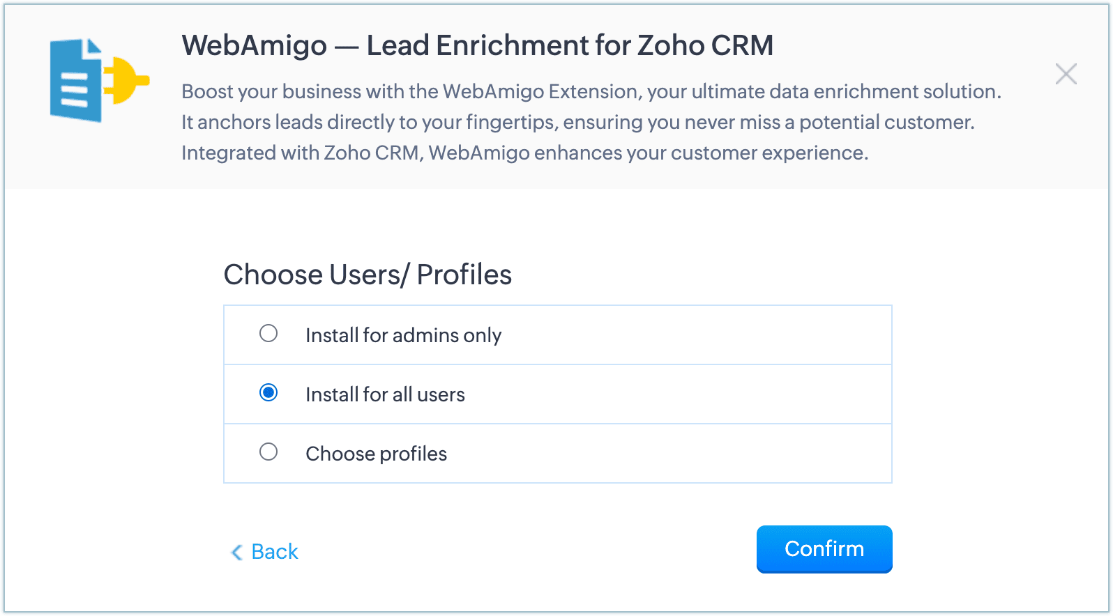Select the Choose profiles radio button
The image size is (1113, 616).
click(268, 452)
